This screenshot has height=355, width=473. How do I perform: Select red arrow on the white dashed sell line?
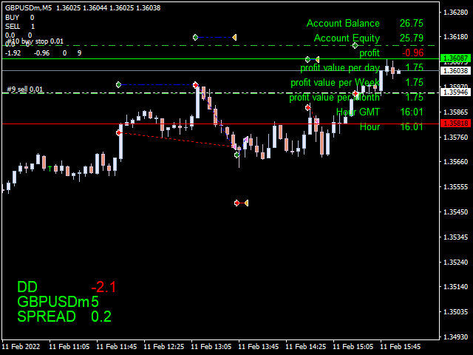point(356,93)
